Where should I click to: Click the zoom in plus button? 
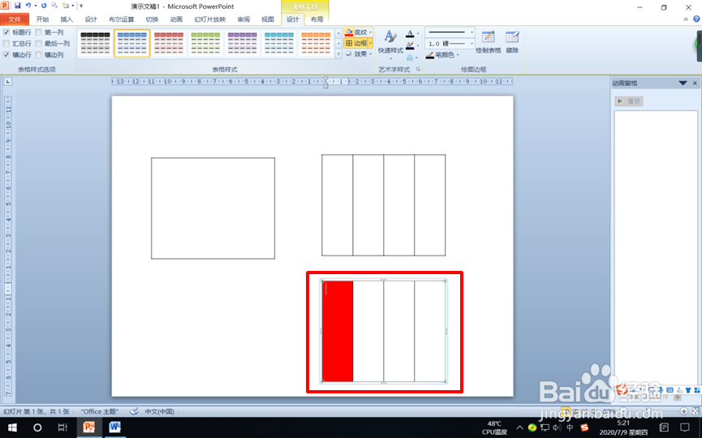click(x=683, y=410)
